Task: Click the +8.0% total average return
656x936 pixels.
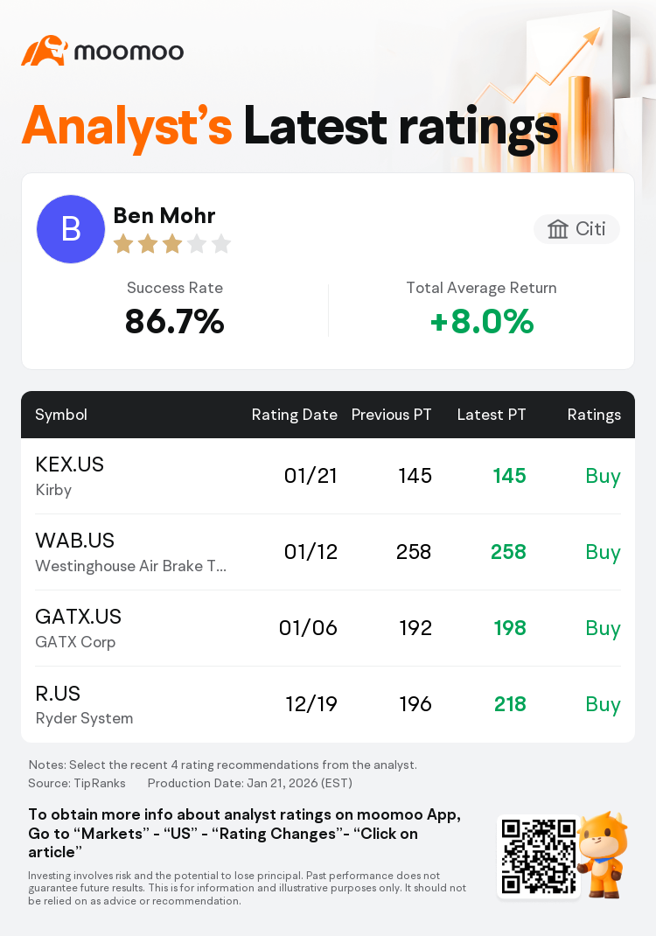Action: (482, 322)
